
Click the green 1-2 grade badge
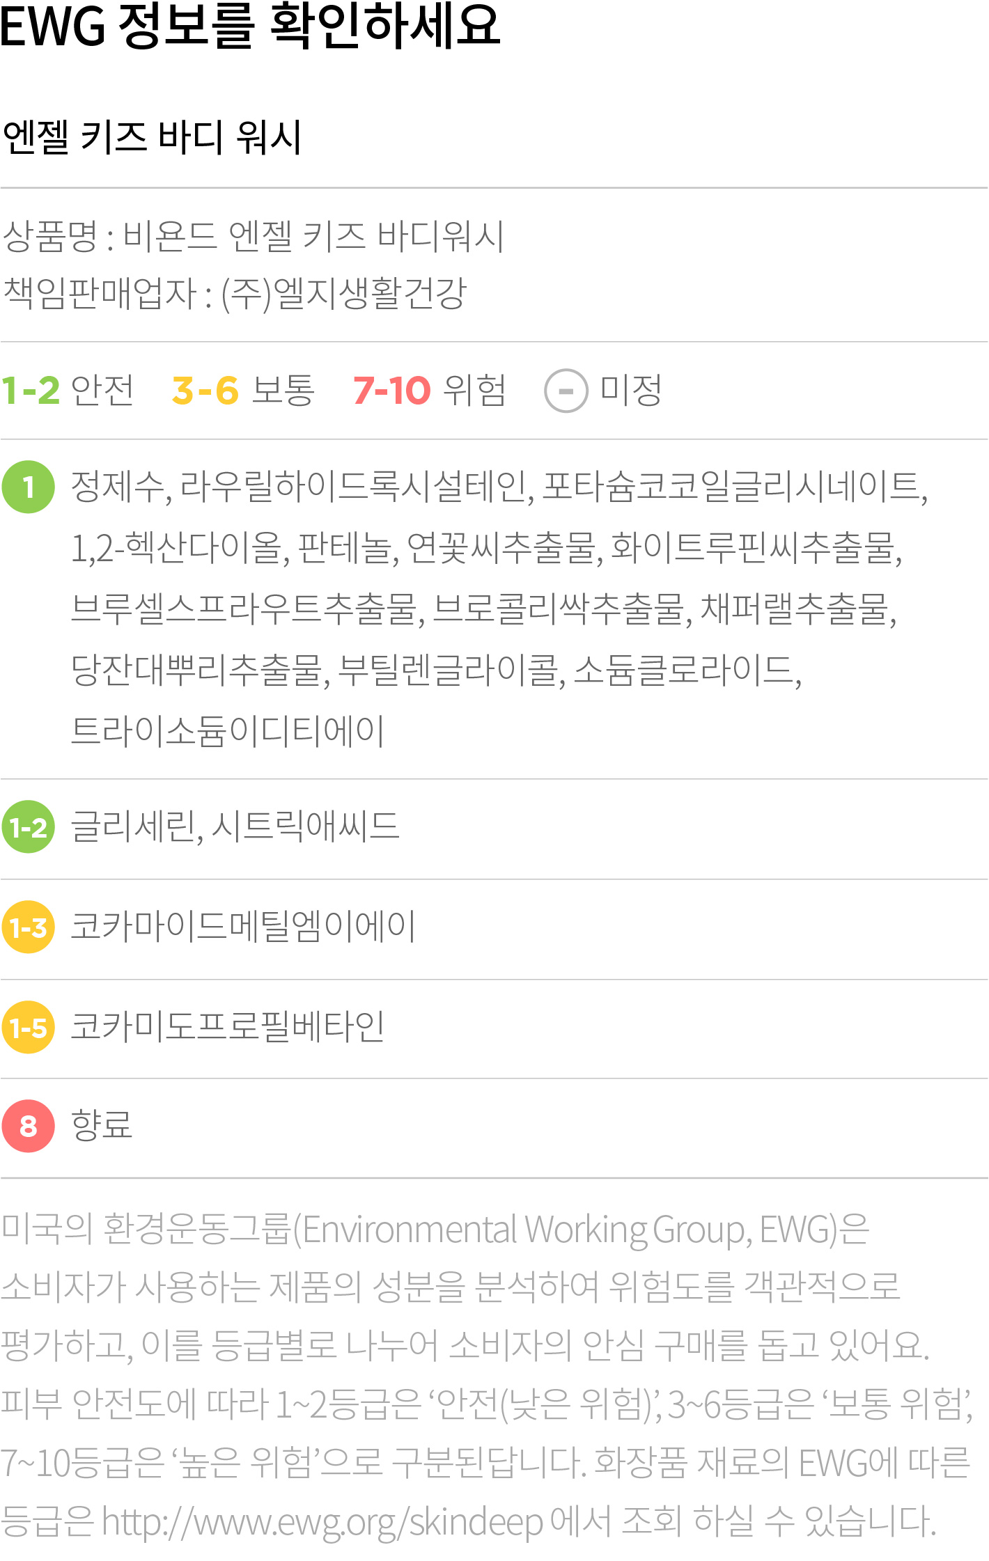pos(29,827)
